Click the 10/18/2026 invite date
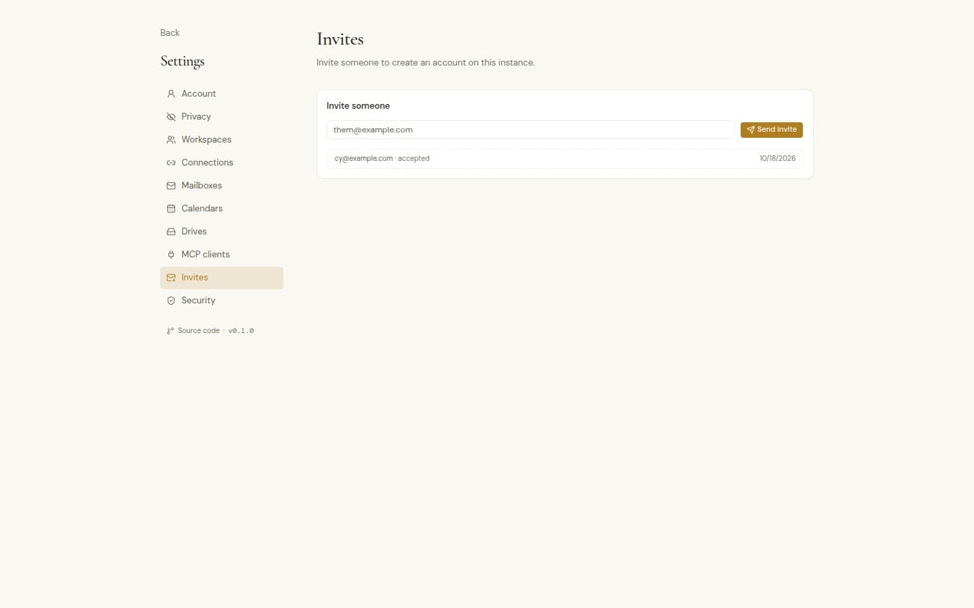Viewport: 974px width, 608px height. click(777, 159)
